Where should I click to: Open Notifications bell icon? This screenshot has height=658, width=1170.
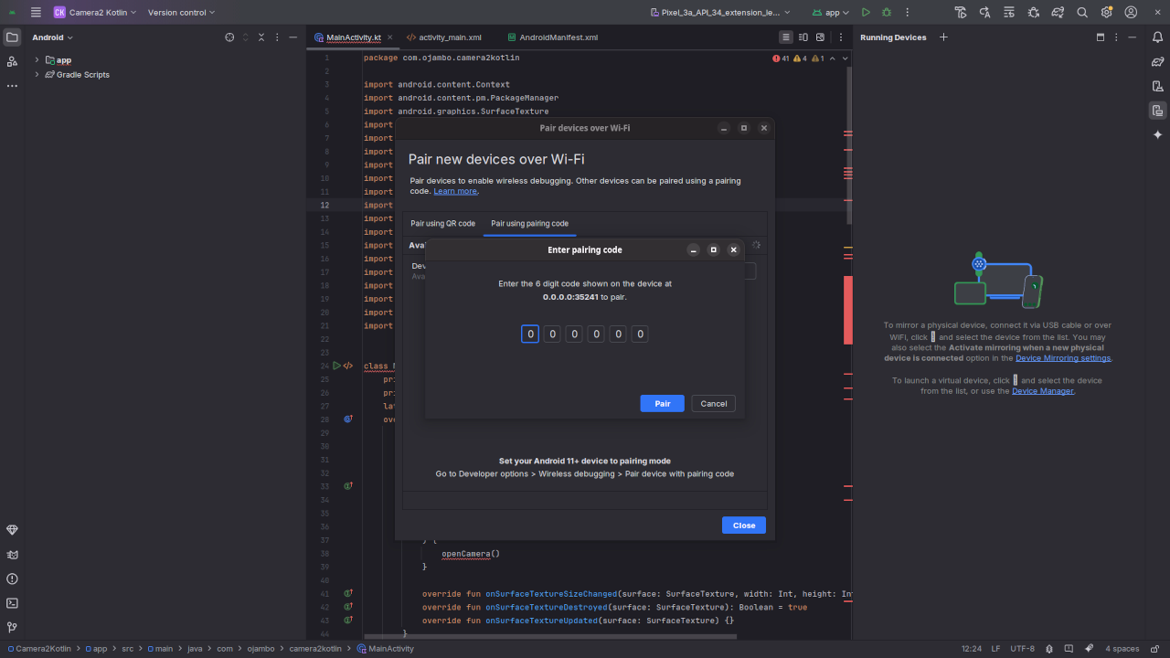(1157, 37)
